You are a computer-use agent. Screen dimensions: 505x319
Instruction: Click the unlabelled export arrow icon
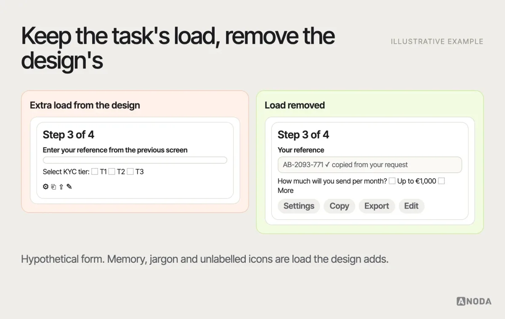click(x=61, y=187)
